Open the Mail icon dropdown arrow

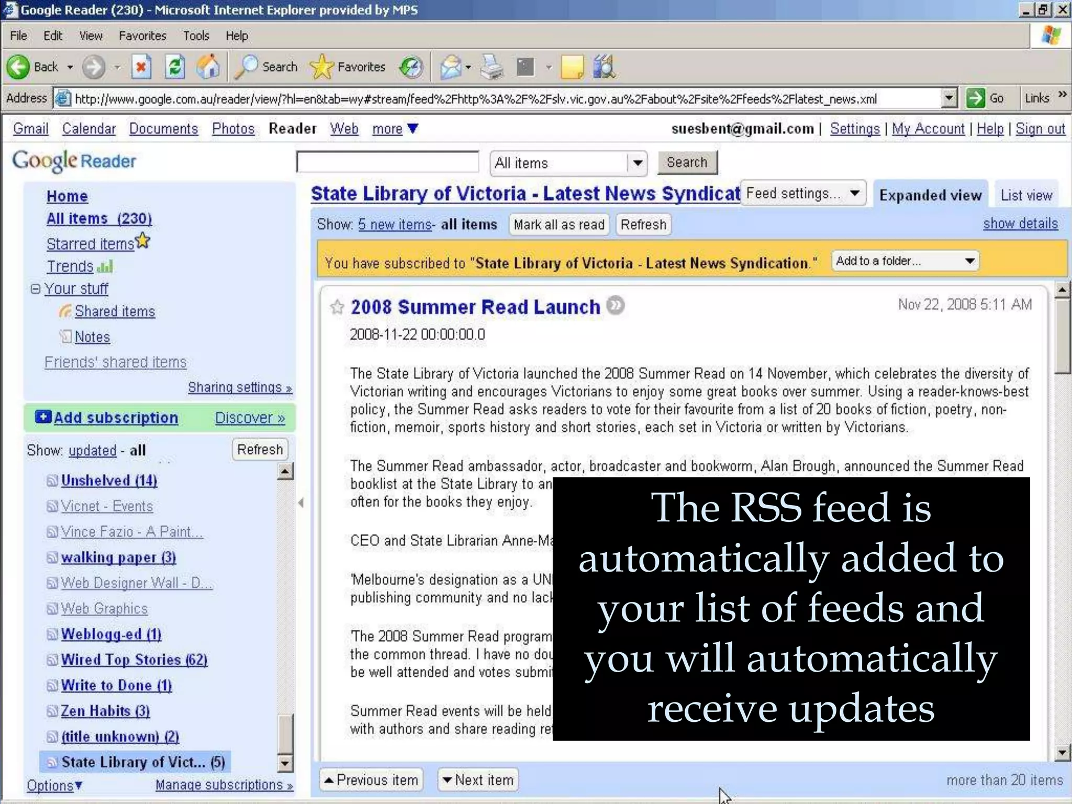click(x=468, y=67)
